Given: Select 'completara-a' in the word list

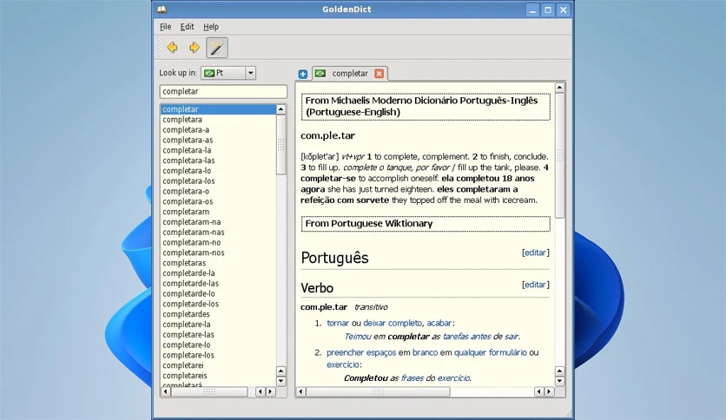Looking at the screenshot, I should point(218,129).
